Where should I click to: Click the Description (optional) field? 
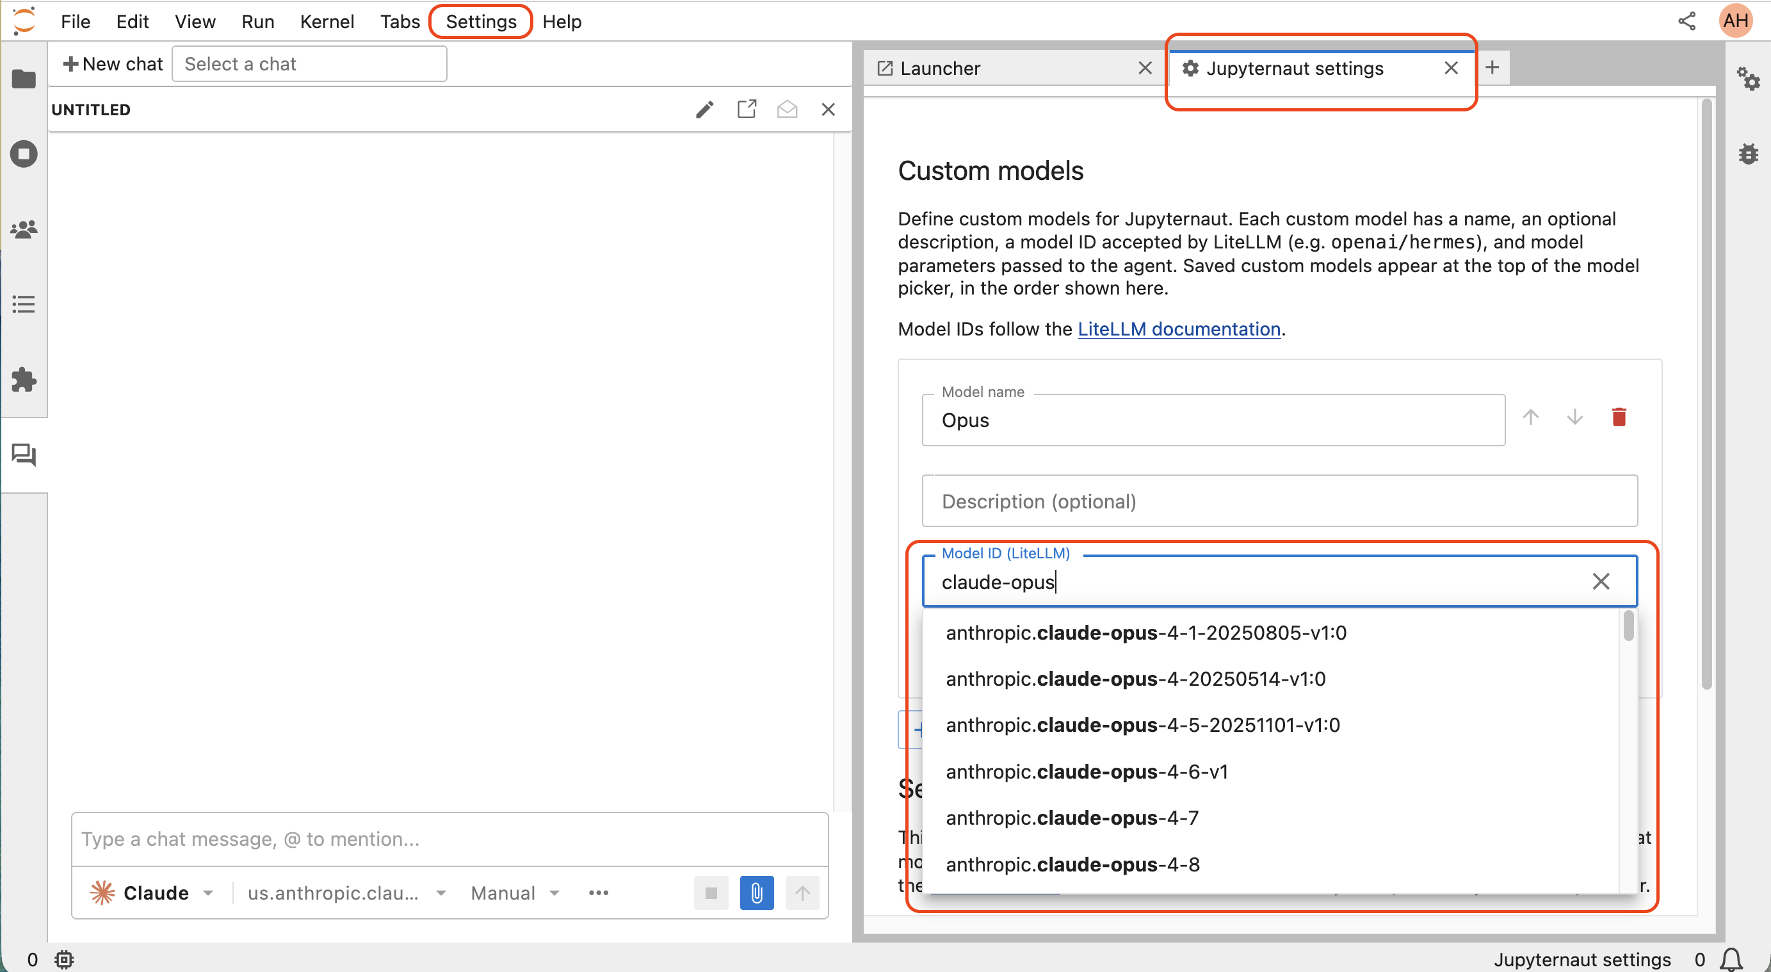1279,501
